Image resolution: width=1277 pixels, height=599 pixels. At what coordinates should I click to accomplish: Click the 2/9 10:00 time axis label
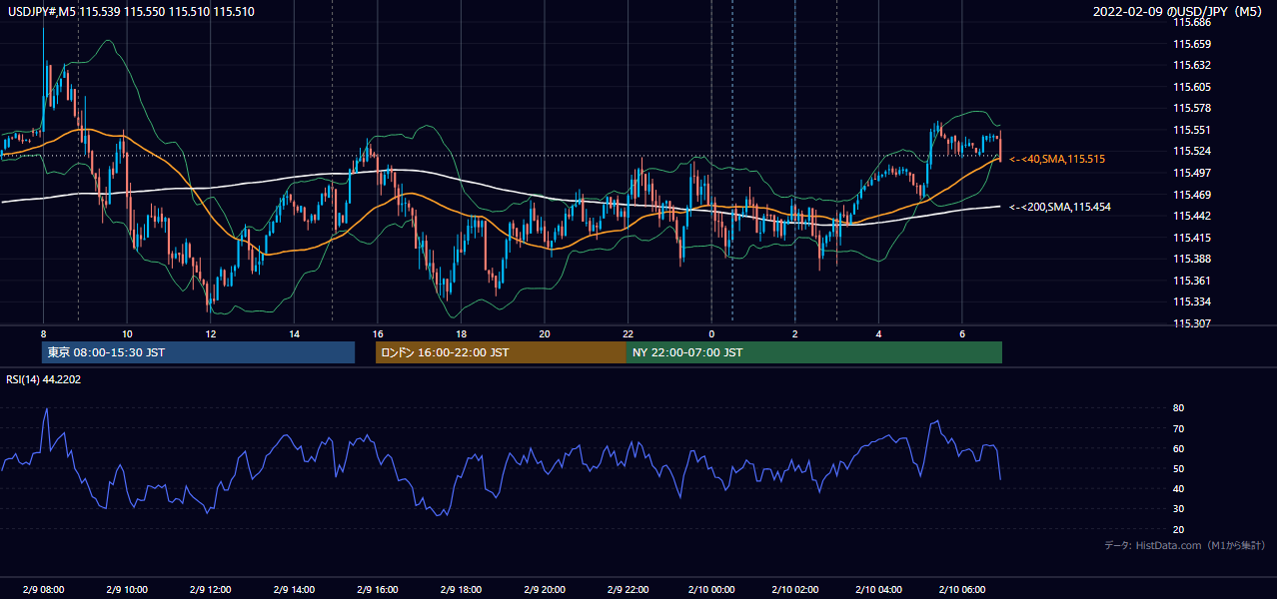coord(127,590)
